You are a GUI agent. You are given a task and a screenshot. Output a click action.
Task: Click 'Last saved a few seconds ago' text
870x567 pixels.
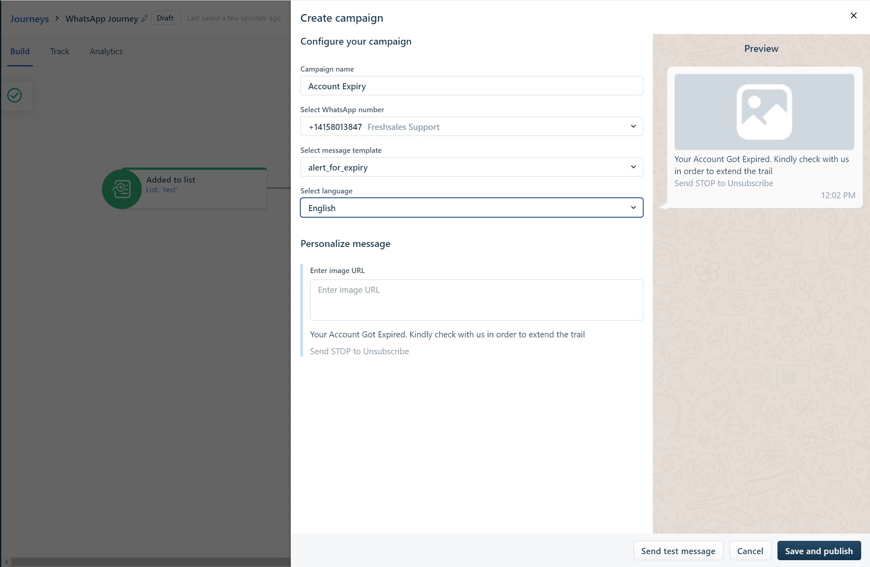[x=234, y=18]
